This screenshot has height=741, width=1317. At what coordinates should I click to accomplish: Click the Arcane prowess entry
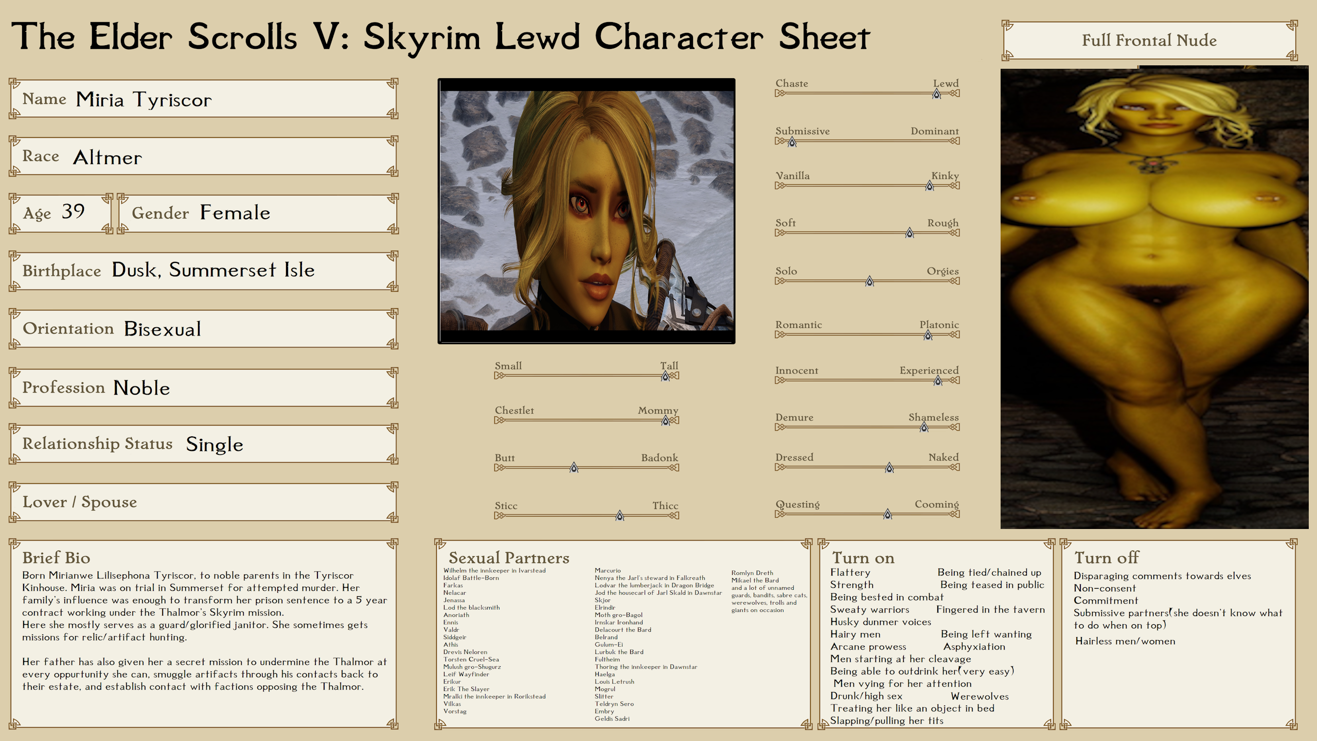[868, 646]
